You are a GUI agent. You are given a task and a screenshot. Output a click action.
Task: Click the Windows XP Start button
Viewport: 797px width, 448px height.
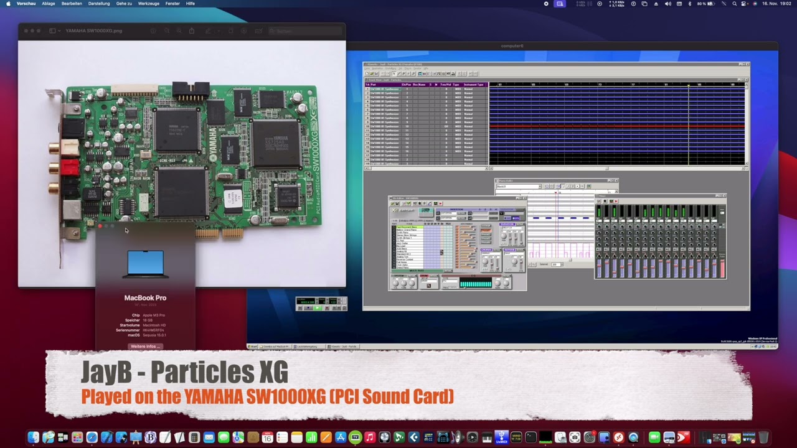pyautogui.click(x=252, y=347)
